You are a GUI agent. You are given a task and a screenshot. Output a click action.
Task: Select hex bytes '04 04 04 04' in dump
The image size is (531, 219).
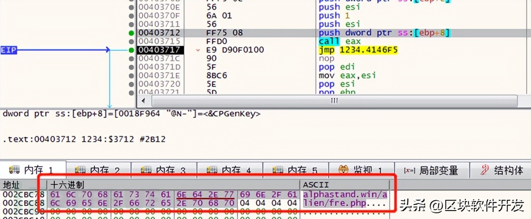[x=268, y=202]
